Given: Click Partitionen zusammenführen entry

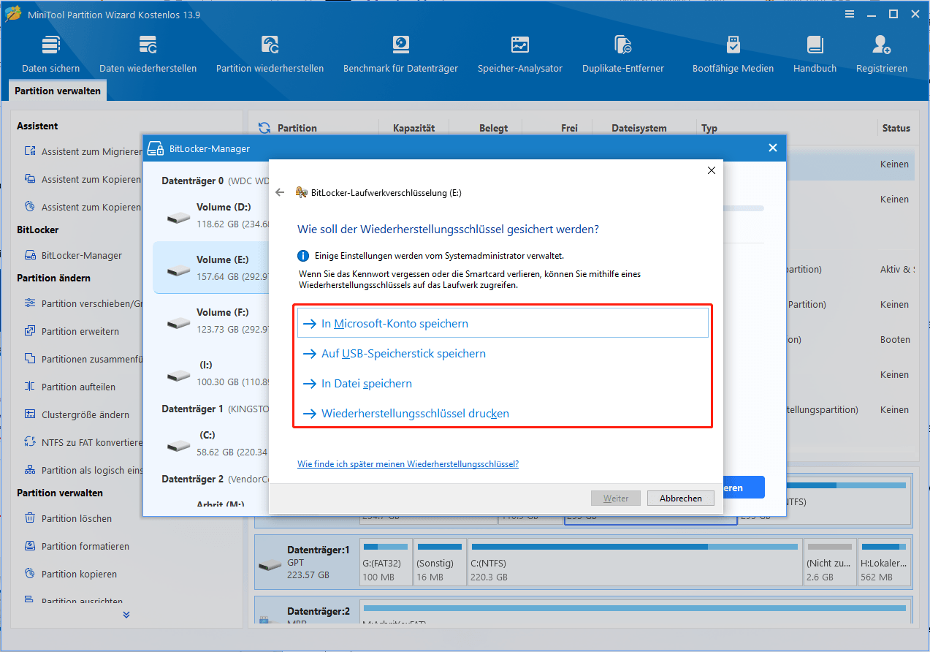Looking at the screenshot, I should click(x=83, y=359).
